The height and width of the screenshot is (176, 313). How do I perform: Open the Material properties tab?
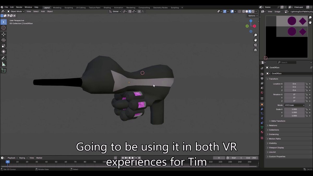click(262, 132)
